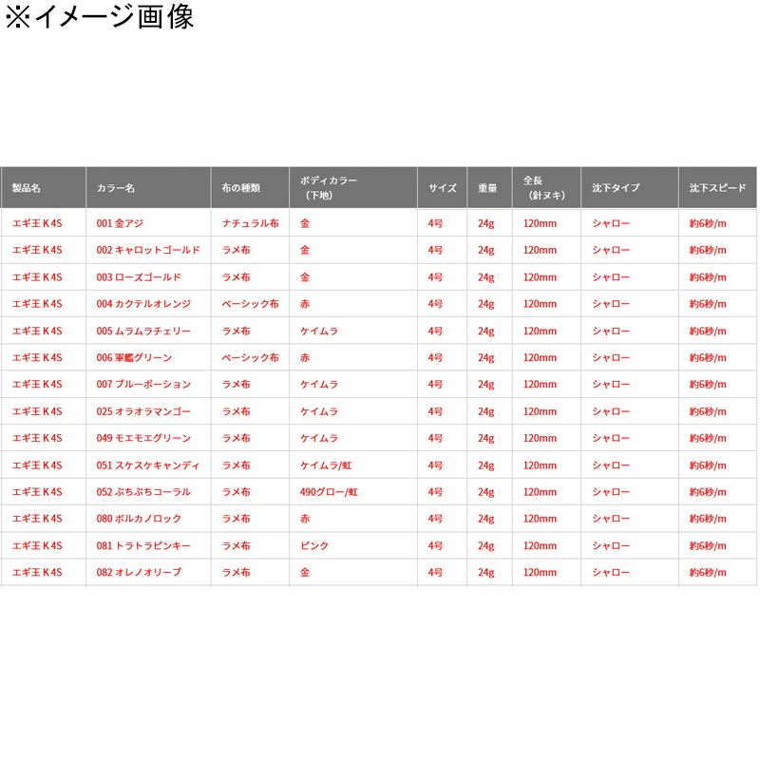Screen dimensions: 760x760
Task: Click 24g in the 003 ローズゴールド row
Action: [x=486, y=277]
